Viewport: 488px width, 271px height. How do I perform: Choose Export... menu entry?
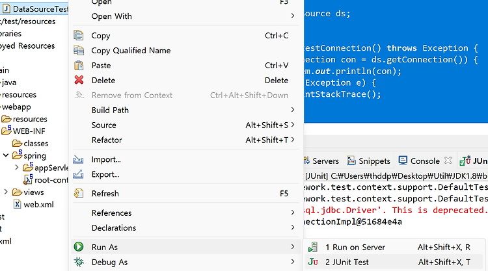click(186, 174)
